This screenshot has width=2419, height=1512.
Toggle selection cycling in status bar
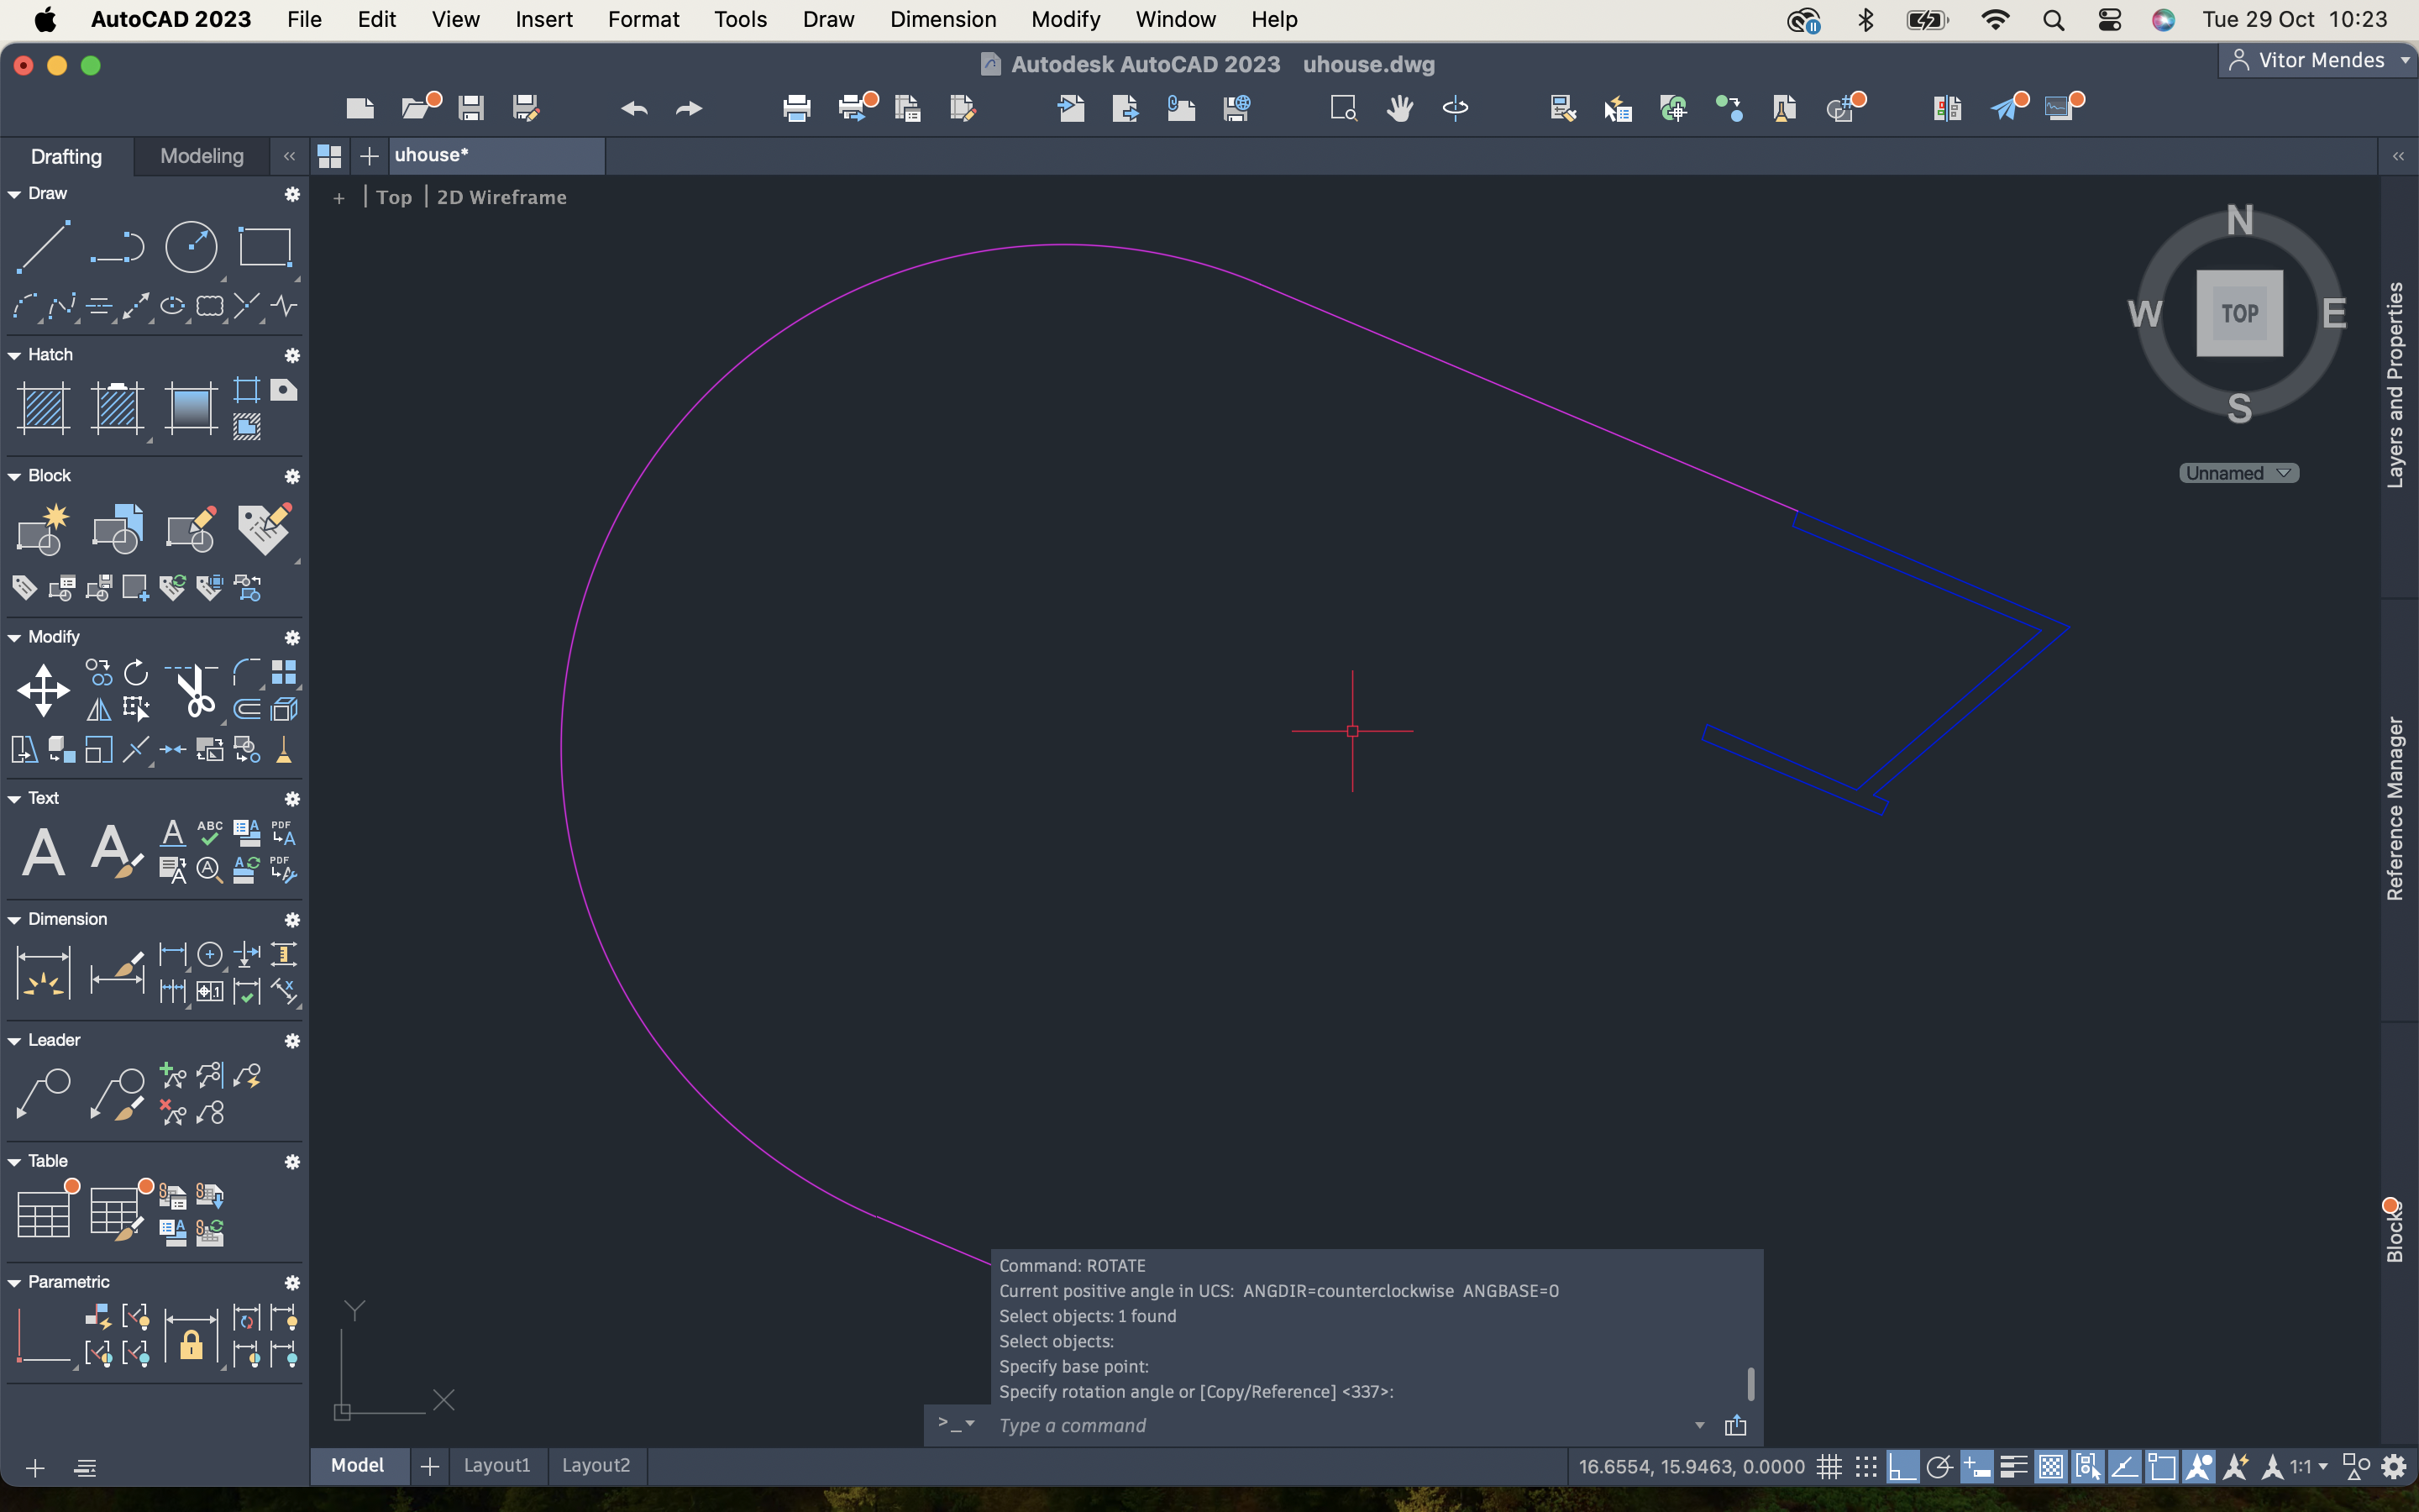pos(2087,1467)
